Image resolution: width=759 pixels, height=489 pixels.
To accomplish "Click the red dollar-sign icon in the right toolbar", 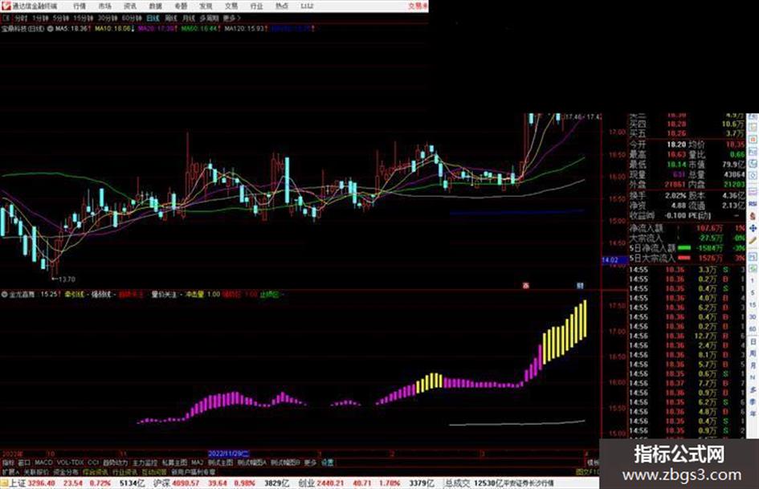I will click(x=753, y=215).
